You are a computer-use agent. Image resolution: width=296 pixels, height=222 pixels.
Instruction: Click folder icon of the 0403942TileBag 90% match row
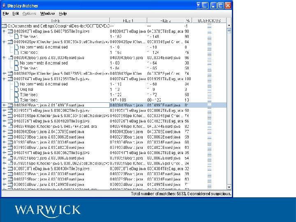click(x=10, y=31)
